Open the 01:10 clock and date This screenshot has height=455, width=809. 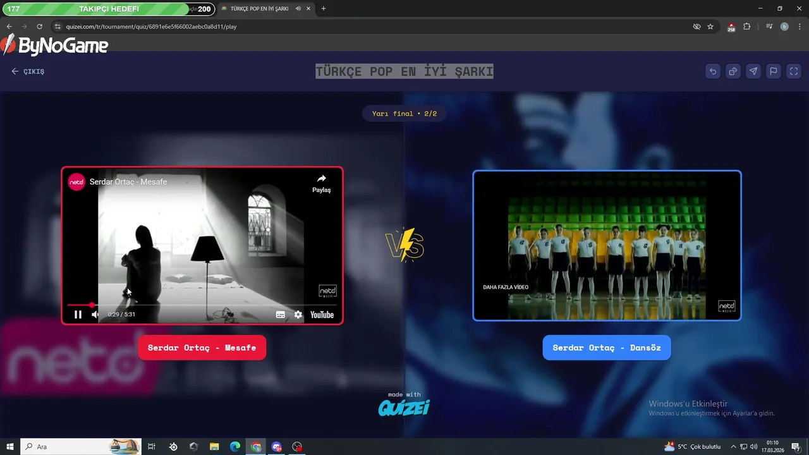[x=772, y=447]
